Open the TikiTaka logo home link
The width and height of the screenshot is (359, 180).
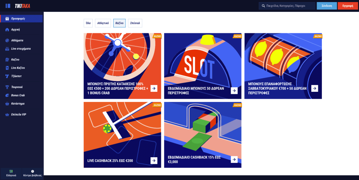(x=22, y=6)
